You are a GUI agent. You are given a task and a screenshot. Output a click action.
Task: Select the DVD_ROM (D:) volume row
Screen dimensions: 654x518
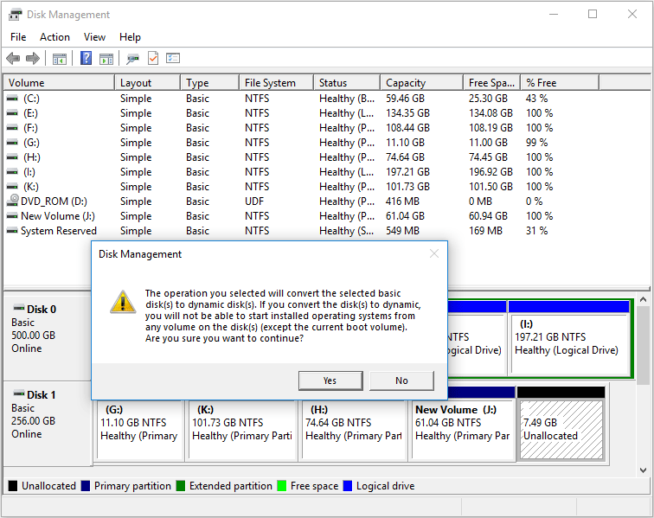(54, 201)
